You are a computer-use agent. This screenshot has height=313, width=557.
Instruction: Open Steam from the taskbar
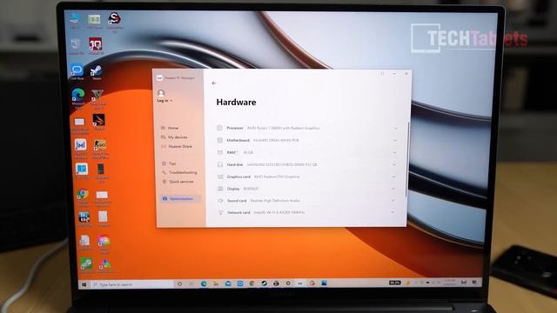(x=264, y=283)
